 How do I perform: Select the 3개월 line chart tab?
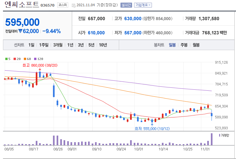[58, 45]
